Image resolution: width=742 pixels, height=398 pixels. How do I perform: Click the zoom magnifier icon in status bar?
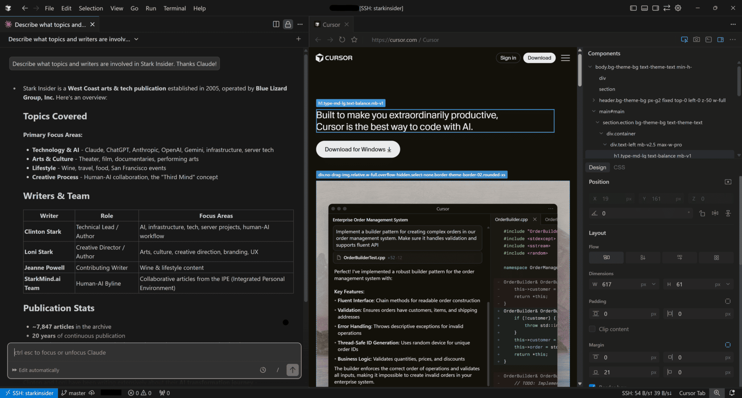tap(717, 393)
